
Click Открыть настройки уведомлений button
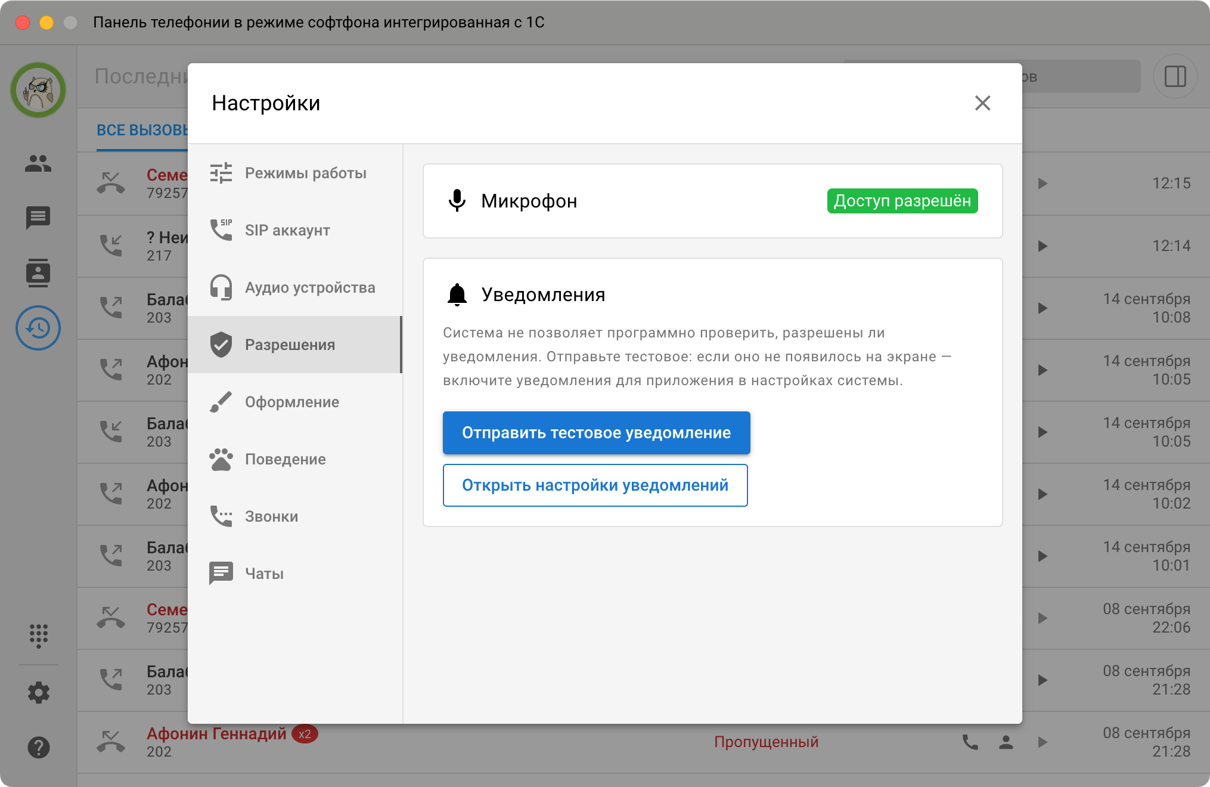coord(595,485)
